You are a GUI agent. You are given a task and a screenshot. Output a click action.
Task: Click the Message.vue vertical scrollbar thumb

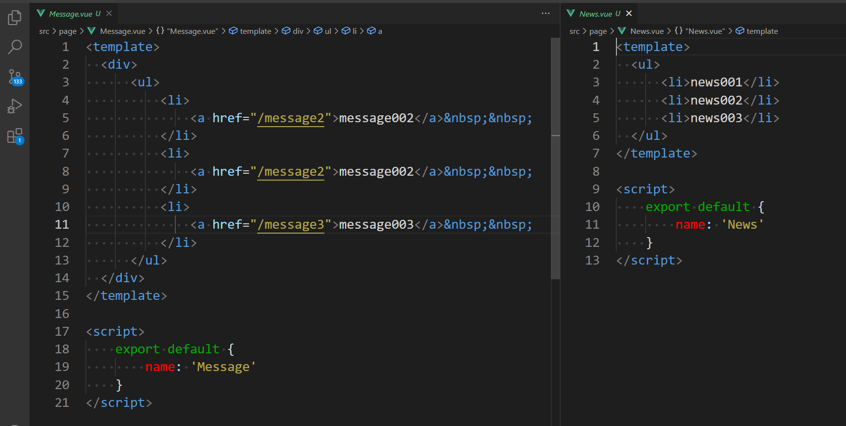click(x=555, y=159)
